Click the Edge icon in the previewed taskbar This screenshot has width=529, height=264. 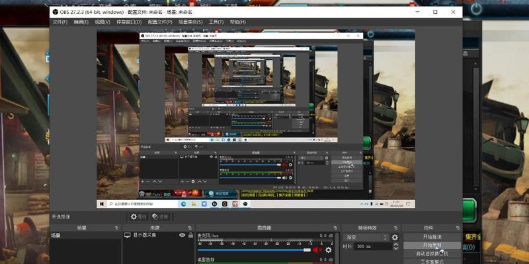tap(184, 204)
